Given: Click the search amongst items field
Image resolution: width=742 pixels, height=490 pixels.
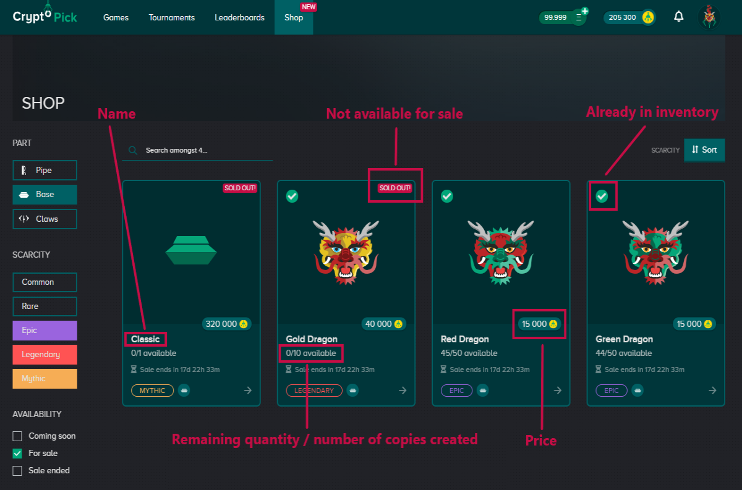Looking at the screenshot, I should [x=197, y=150].
